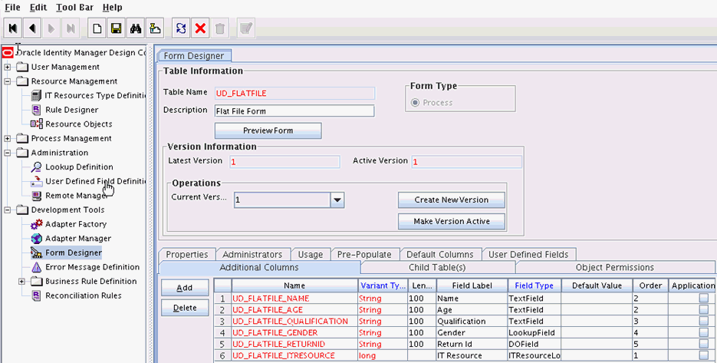Switch to the Pre-Populate tab
Viewport: 717px width, 363px height.
click(364, 255)
